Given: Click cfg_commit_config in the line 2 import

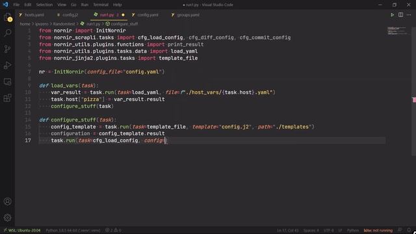Looking at the screenshot, I should (265, 38).
